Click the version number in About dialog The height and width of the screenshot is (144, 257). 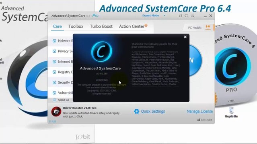(x=102, y=74)
